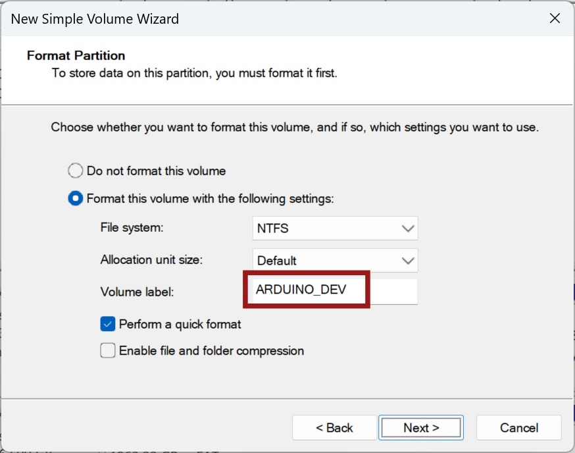This screenshot has height=453, width=575.
Task: Click the 'Format Partition' heading
Action: (76, 55)
